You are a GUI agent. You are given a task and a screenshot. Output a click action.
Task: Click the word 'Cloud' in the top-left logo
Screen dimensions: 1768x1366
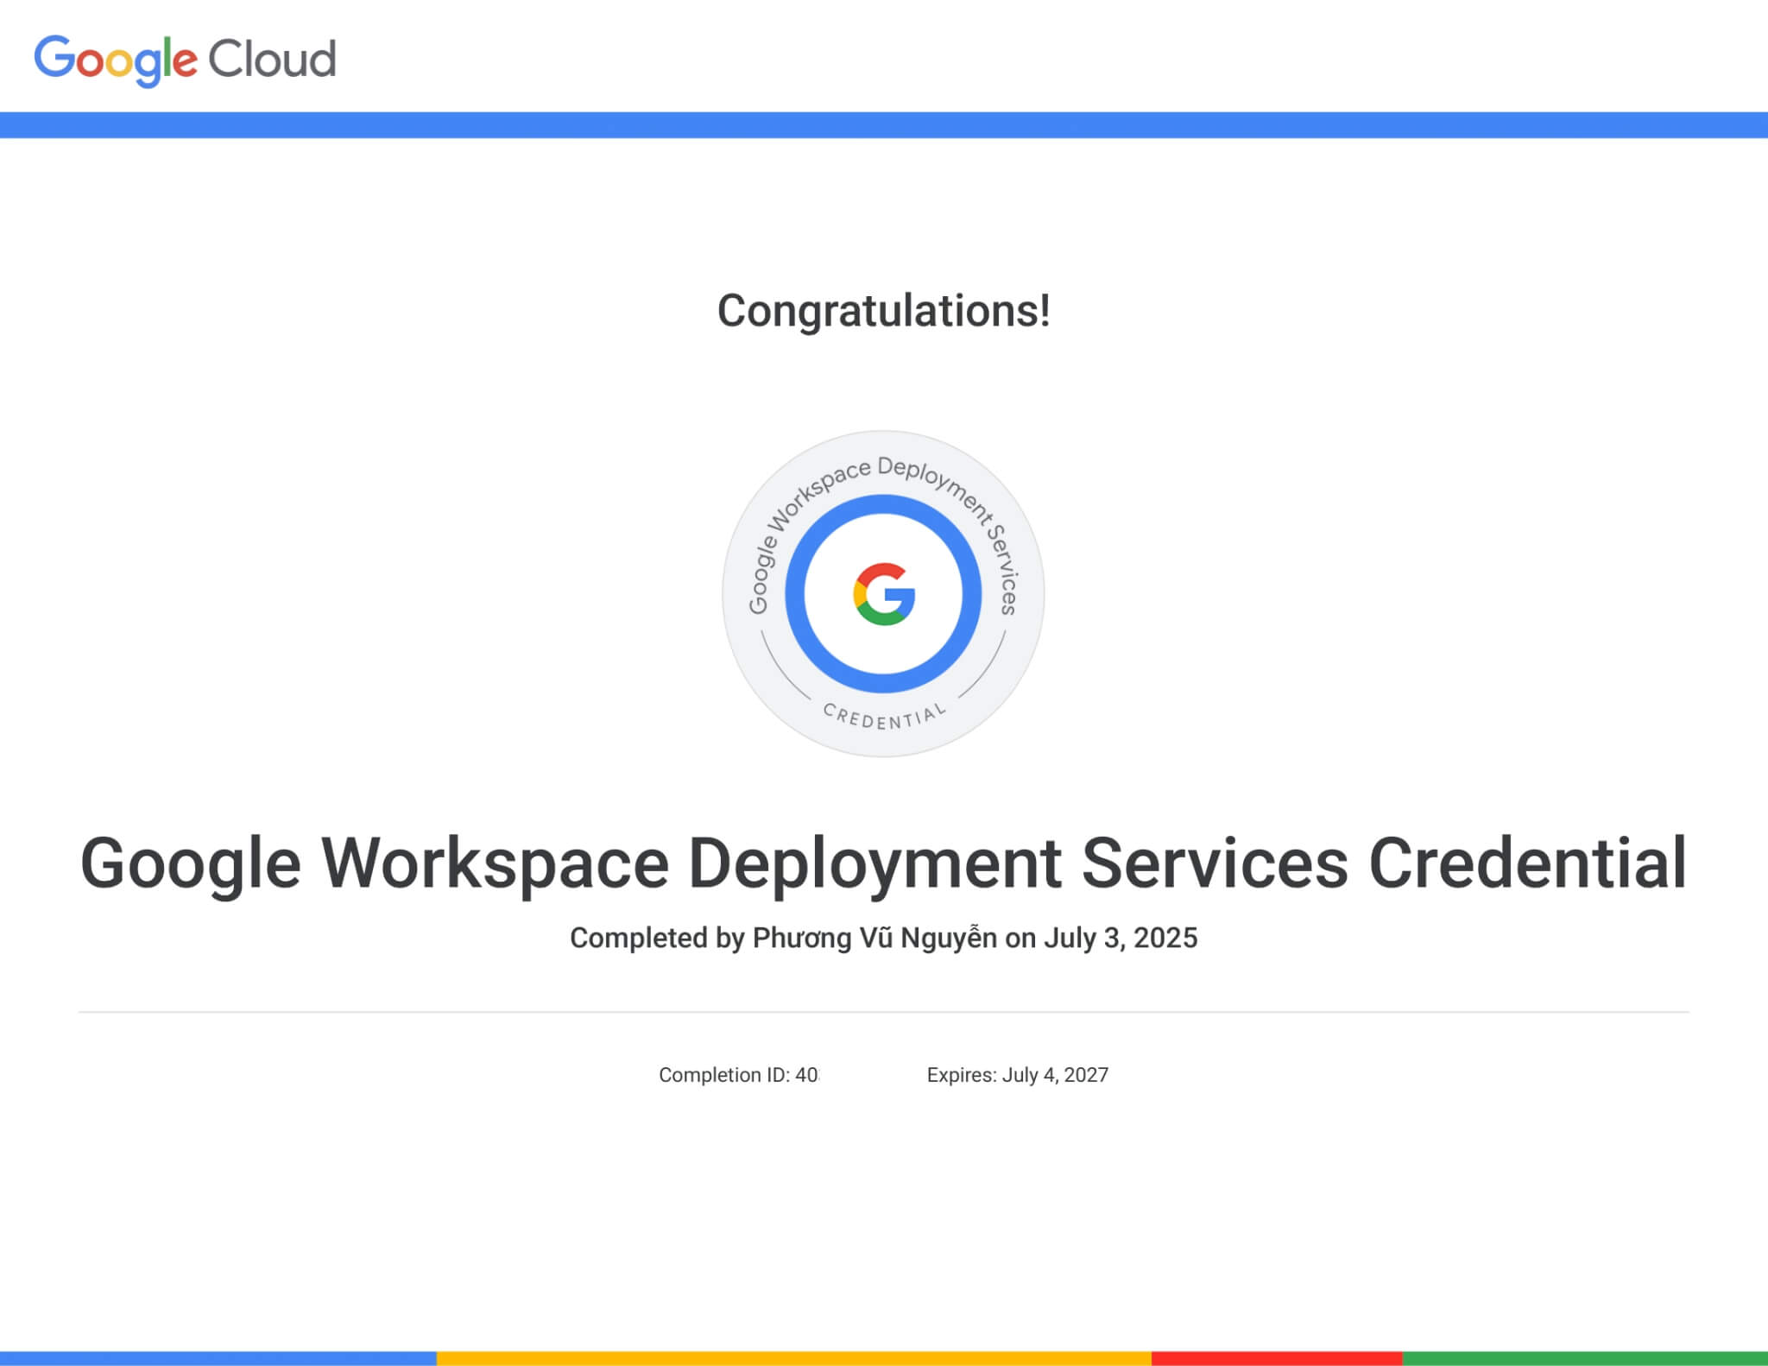coord(276,59)
